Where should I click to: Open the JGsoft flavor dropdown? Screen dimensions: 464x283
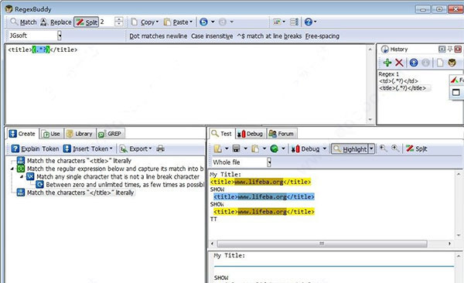(60, 36)
